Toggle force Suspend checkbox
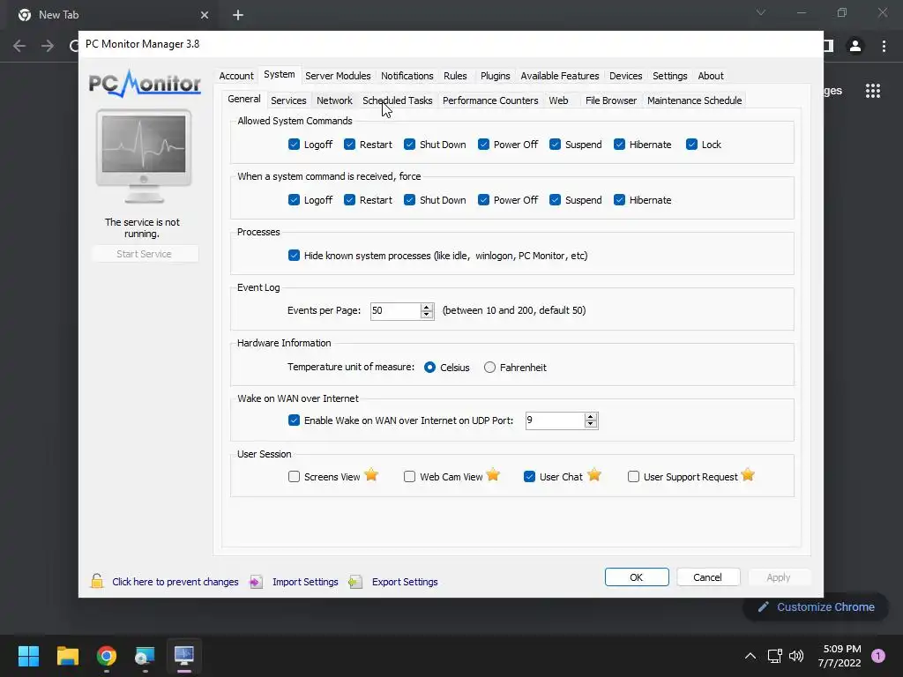The image size is (903, 677). 556,200
